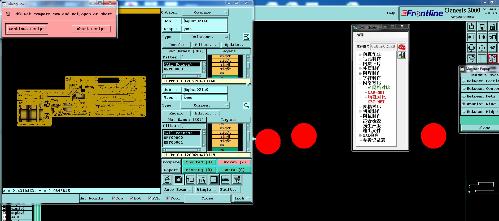Click the Report button
This screenshot has width=499, height=221.
coord(171,170)
